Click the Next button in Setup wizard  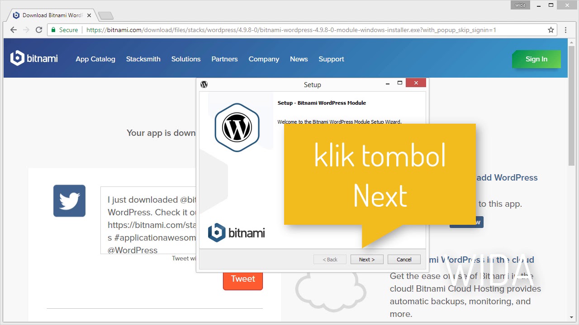367,260
